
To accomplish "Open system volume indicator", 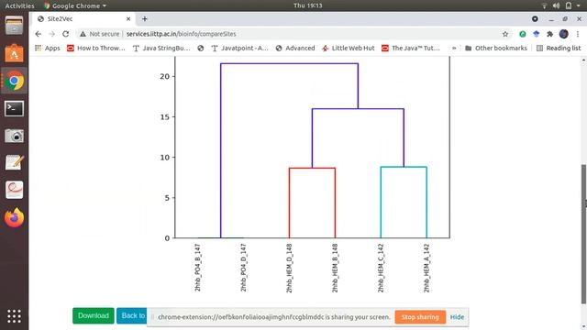I will [x=556, y=5].
